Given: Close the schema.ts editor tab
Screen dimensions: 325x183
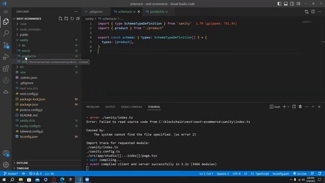Looking at the screenshot, I should (x=139, y=12).
